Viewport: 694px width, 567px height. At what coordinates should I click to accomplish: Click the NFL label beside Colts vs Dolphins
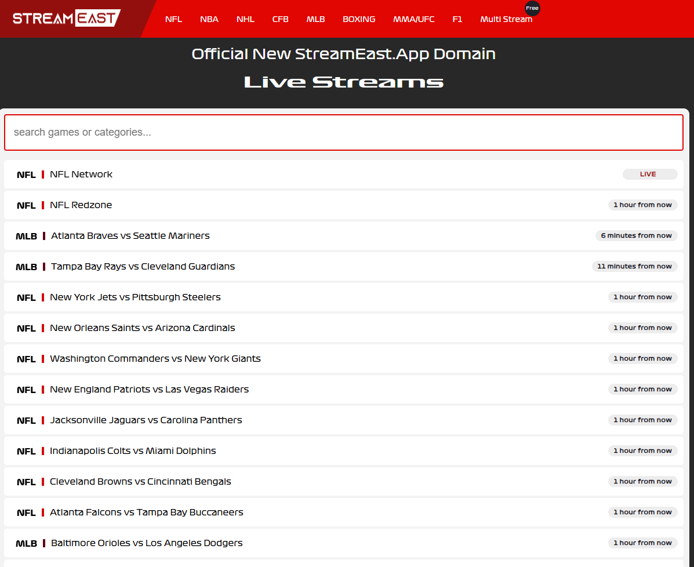pos(26,452)
